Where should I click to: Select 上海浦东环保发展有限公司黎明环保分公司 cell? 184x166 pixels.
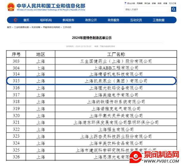(116, 122)
